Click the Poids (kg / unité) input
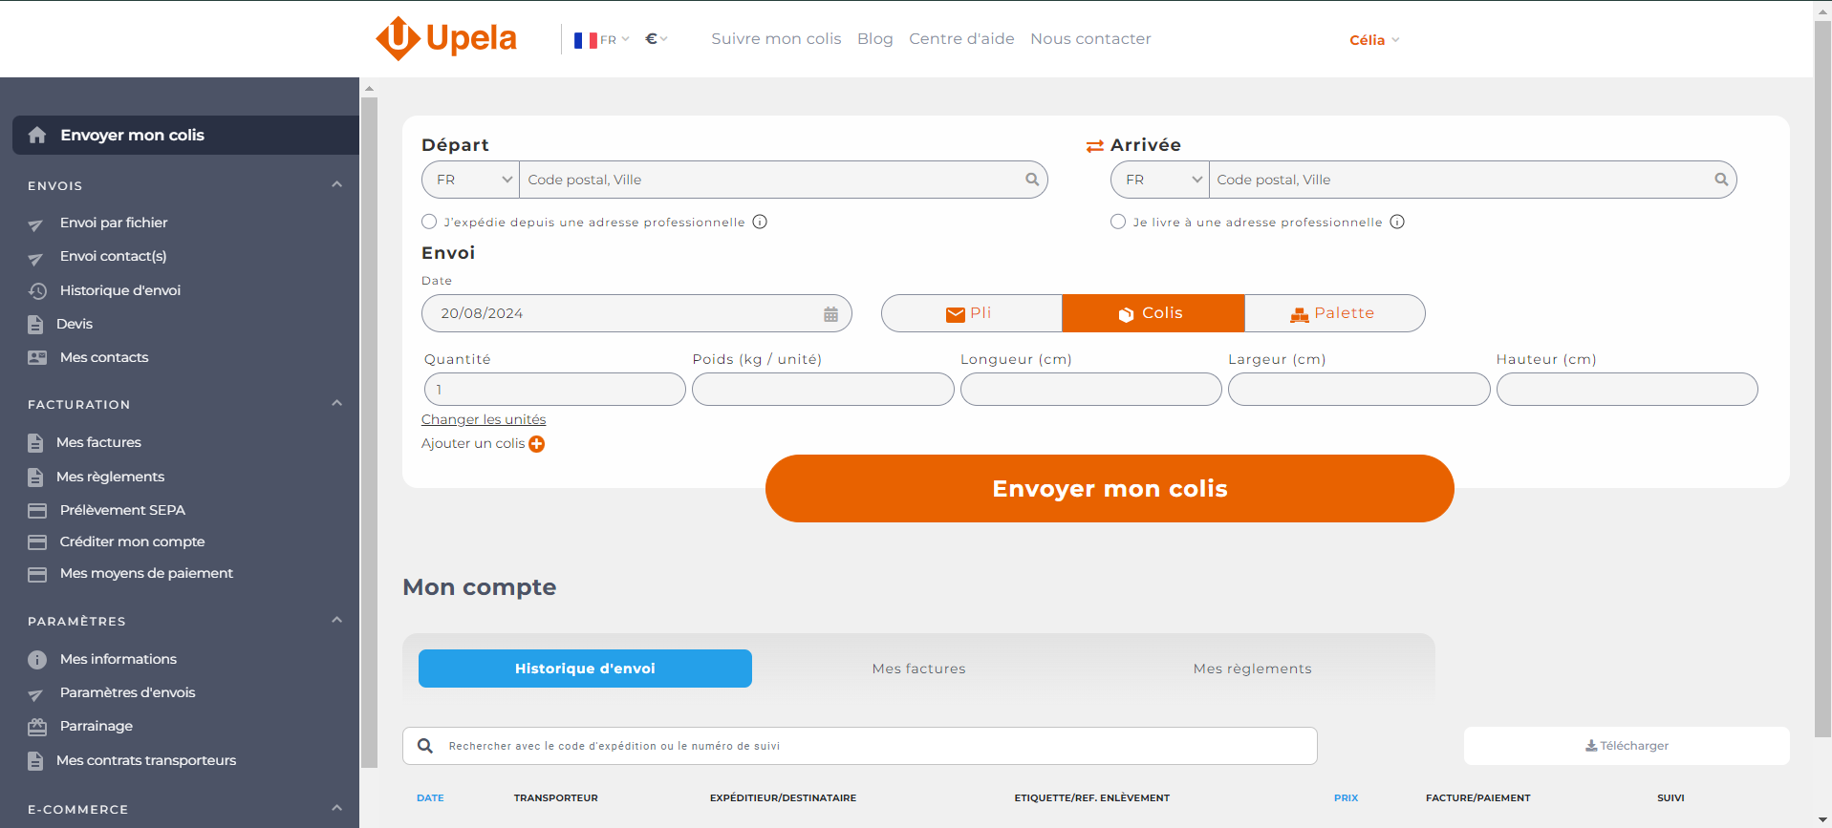1832x828 pixels. 823,390
